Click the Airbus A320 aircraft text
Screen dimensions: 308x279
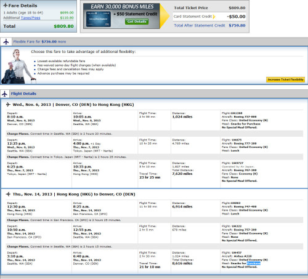pyautogui.click(x=243, y=256)
